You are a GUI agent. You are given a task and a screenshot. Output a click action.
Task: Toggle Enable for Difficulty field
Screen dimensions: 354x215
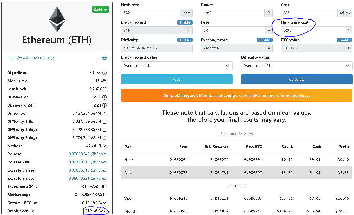185,40
